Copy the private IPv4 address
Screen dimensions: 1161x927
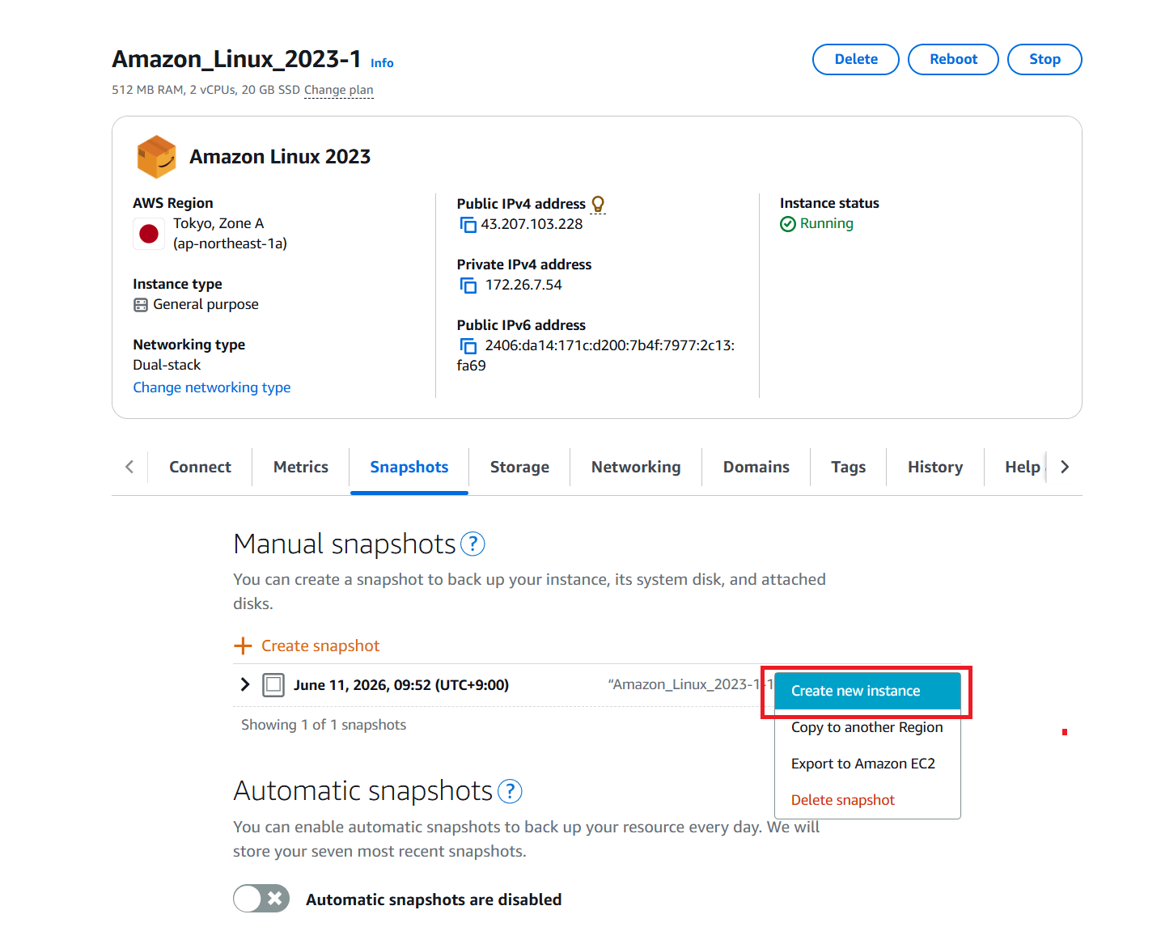click(x=468, y=286)
